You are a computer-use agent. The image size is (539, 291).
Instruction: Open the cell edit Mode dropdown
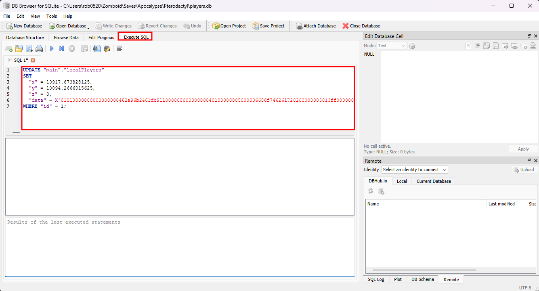point(391,46)
